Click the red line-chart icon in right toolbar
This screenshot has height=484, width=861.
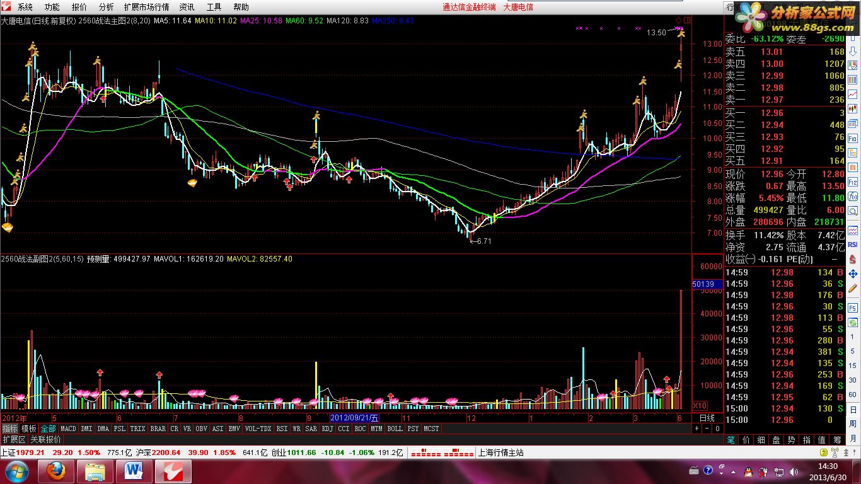tap(853, 94)
